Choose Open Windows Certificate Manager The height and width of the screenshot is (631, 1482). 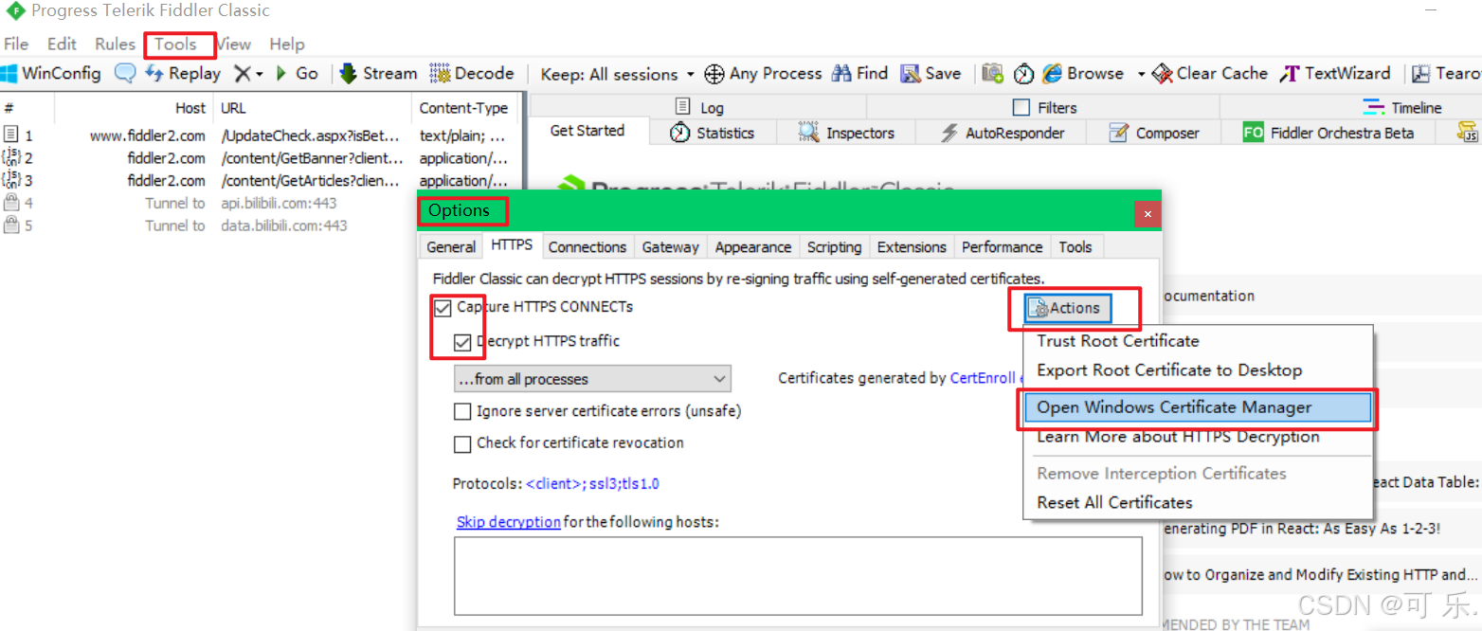(1197, 407)
